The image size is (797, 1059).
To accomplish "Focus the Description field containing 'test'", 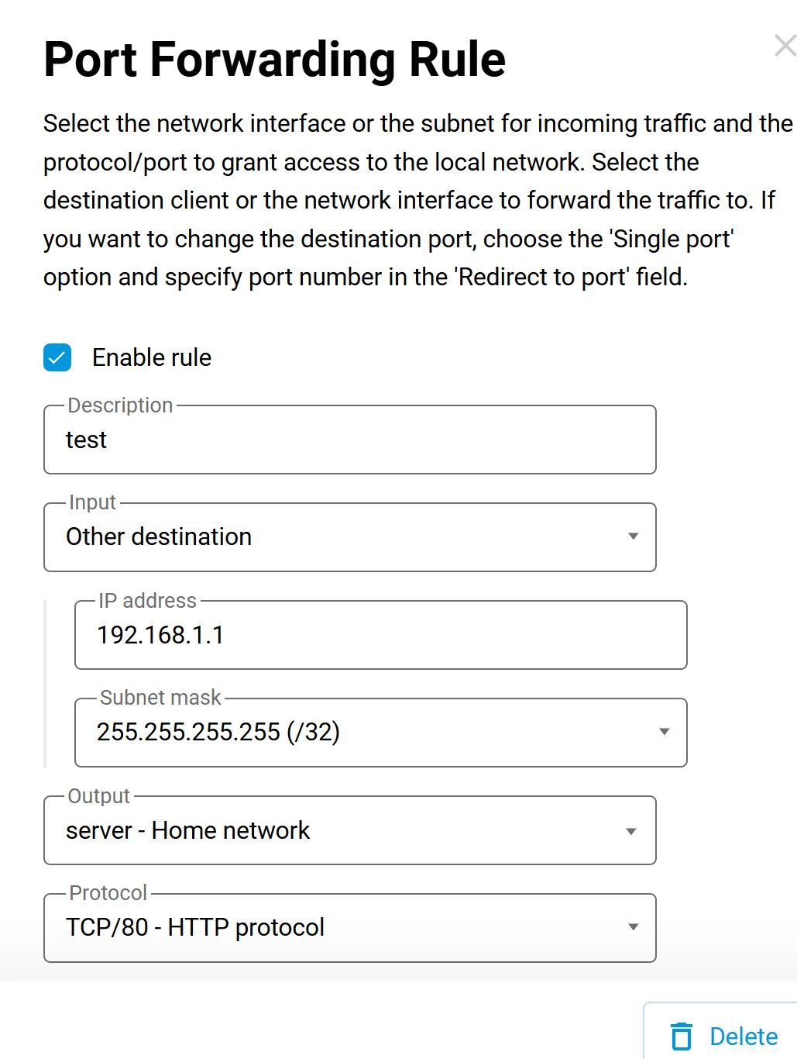I will tap(349, 440).
